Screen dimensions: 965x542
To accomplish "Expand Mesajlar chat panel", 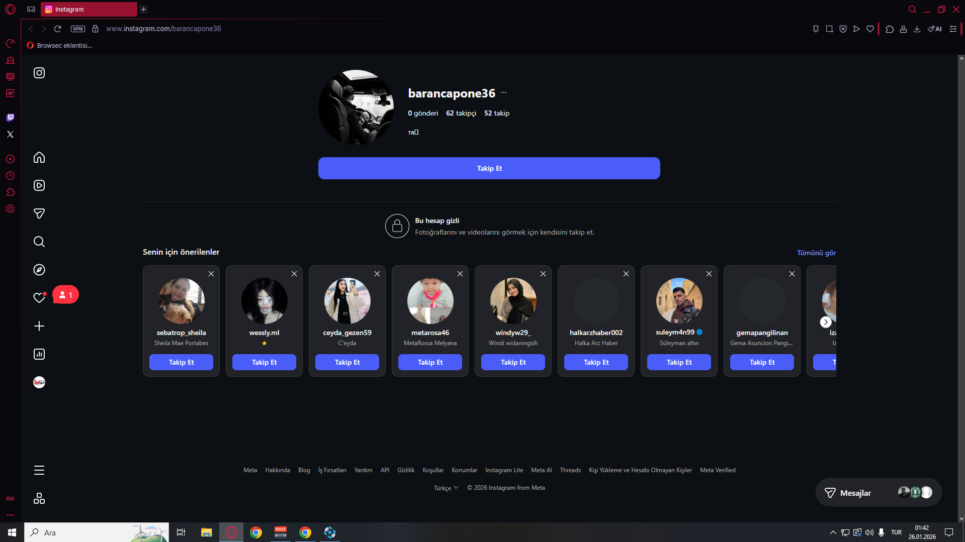I will (878, 493).
